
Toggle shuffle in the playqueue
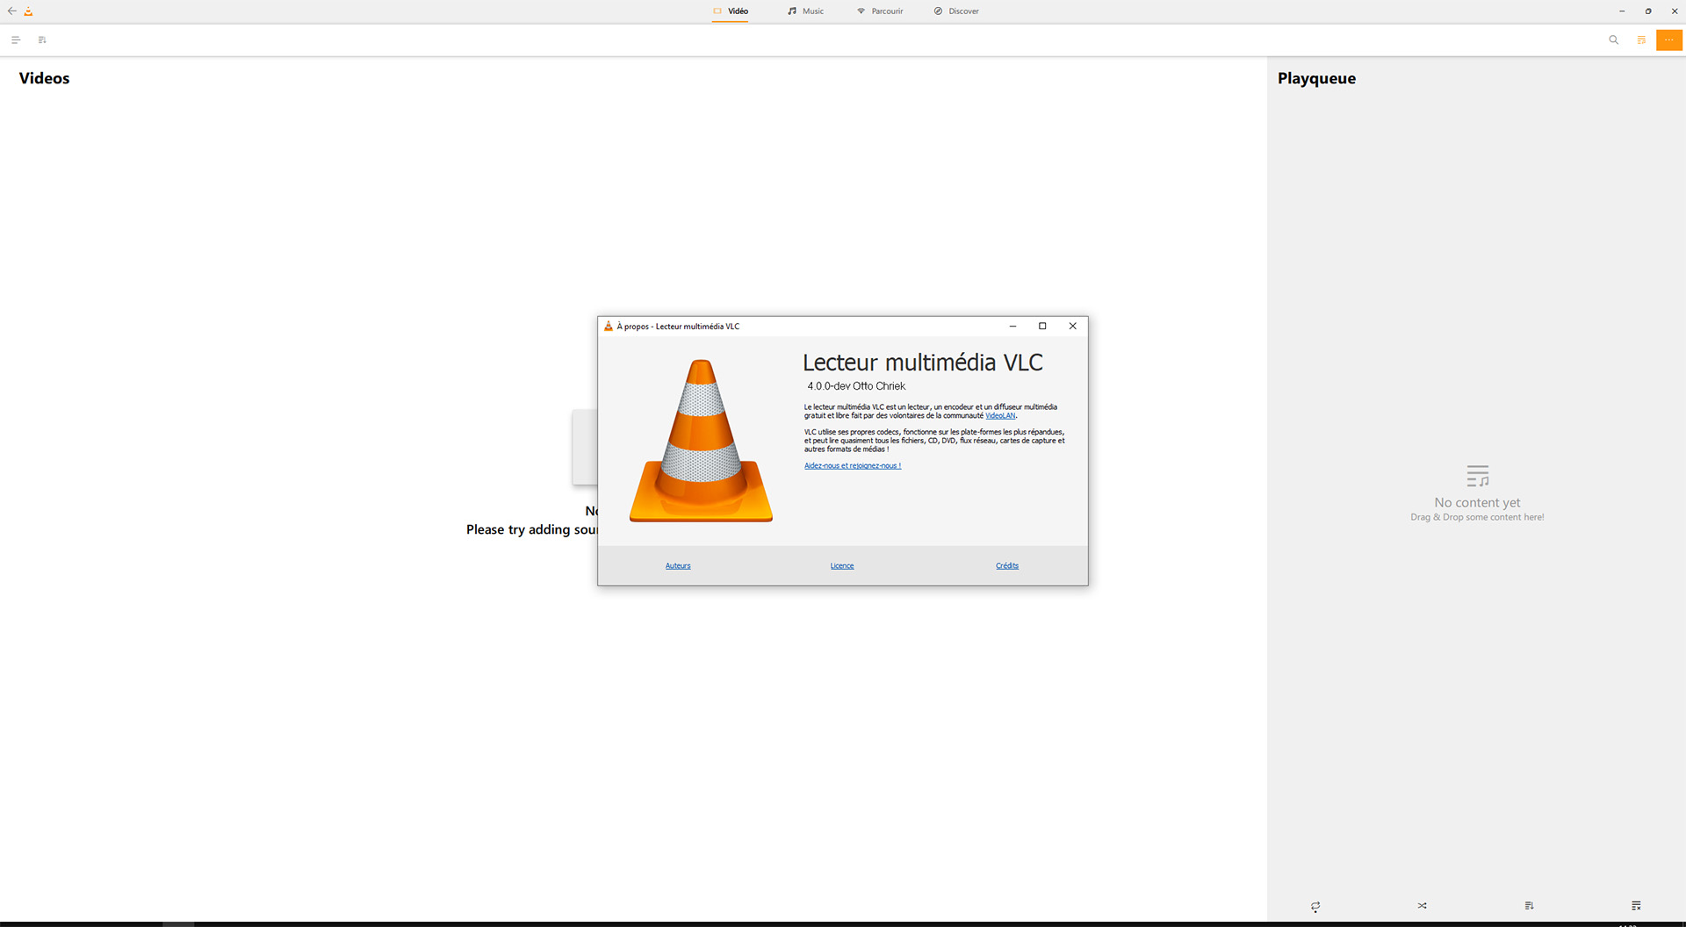click(x=1422, y=906)
